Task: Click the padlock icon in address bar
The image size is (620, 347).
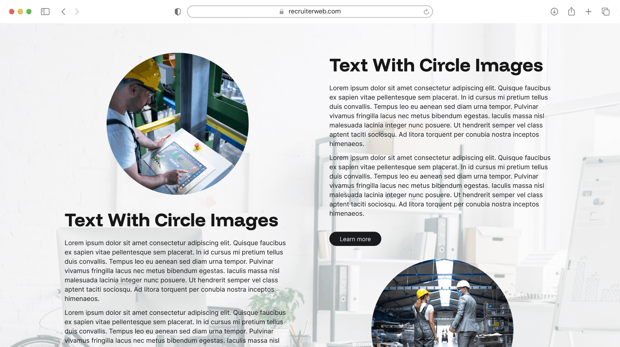Action: coord(282,12)
